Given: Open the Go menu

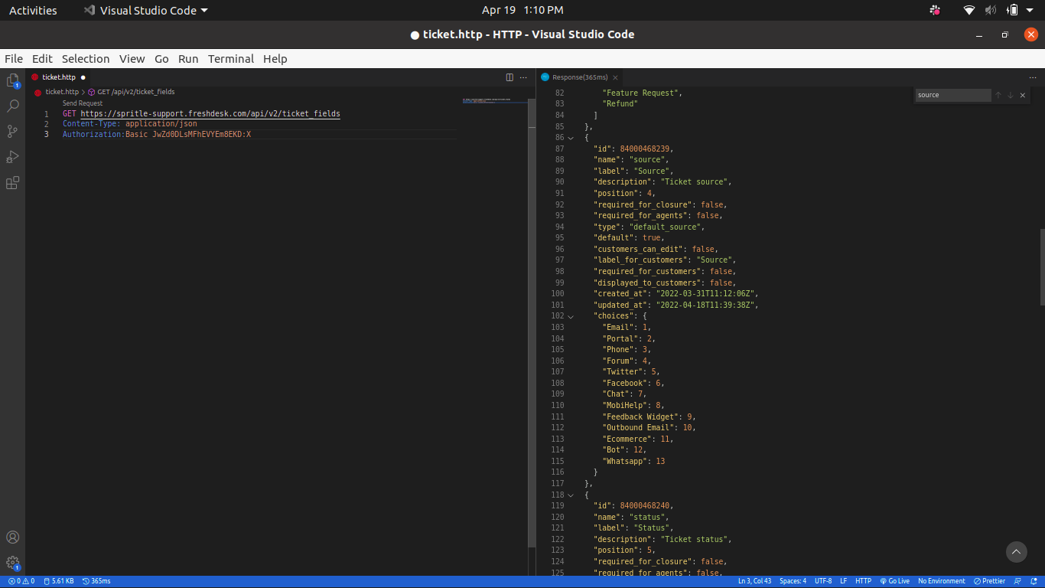Looking at the screenshot, I should (161, 59).
